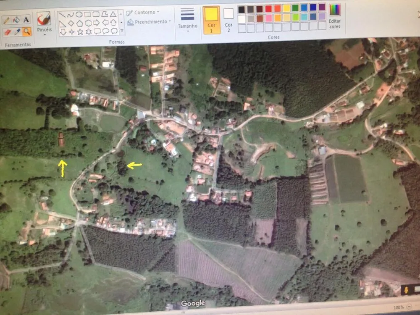Select the Magnifier tool

coord(27,31)
